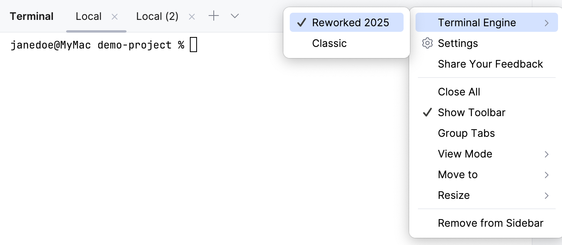The image size is (562, 245).
Task: Expand the Move to submenu
Action: [458, 175]
